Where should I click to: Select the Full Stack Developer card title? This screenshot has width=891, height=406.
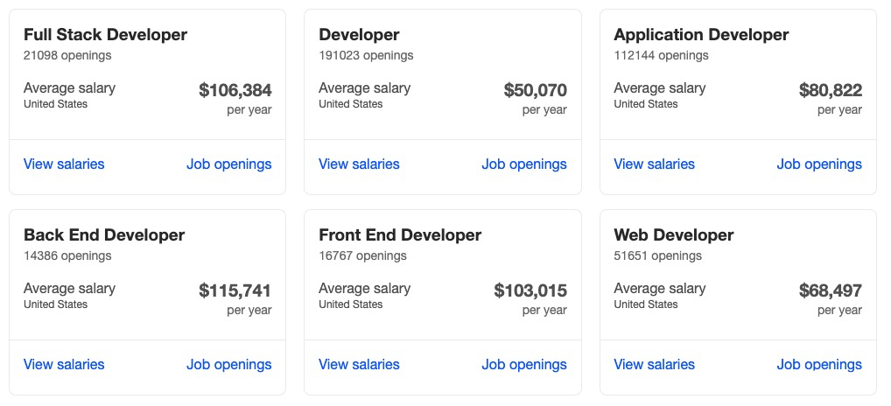pyautogui.click(x=105, y=35)
